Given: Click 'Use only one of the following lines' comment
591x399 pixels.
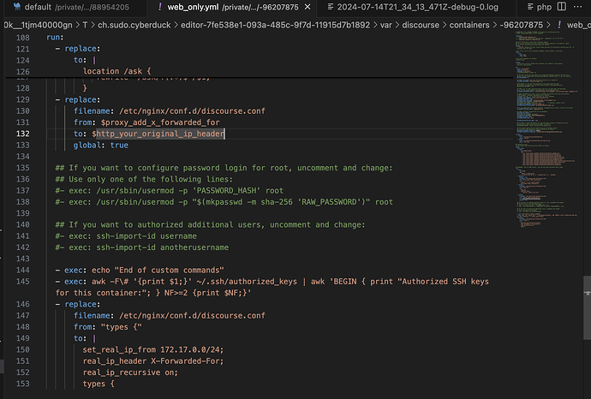Looking at the screenshot, I should tap(144, 179).
